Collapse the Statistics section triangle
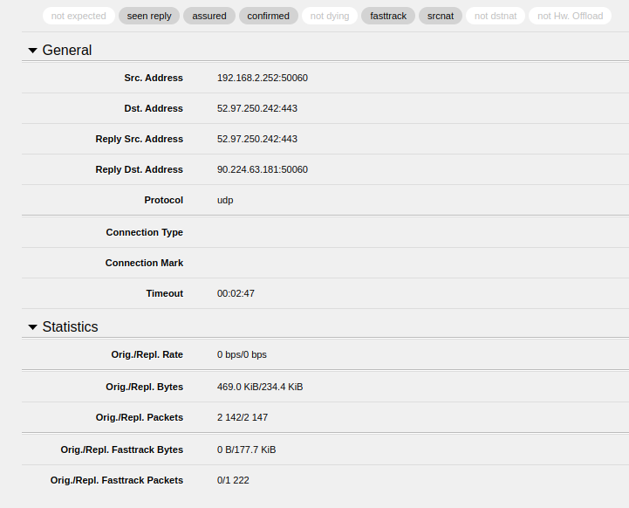This screenshot has width=629, height=508. click(x=33, y=327)
